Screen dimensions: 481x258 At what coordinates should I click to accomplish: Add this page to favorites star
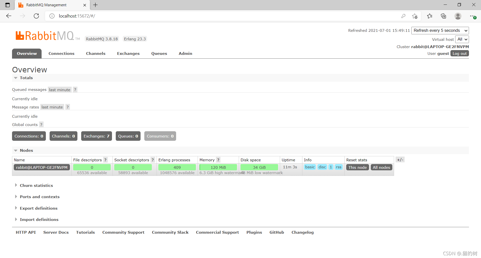[415, 16]
